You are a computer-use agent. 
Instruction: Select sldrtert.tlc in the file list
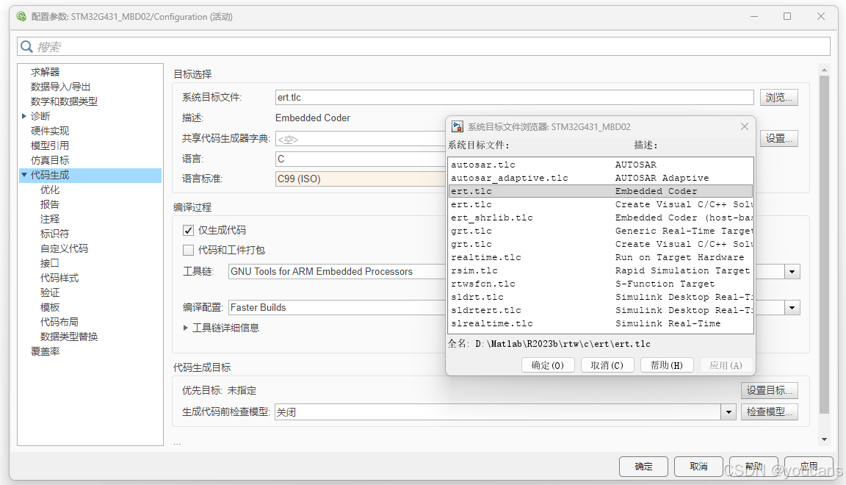pyautogui.click(x=601, y=310)
